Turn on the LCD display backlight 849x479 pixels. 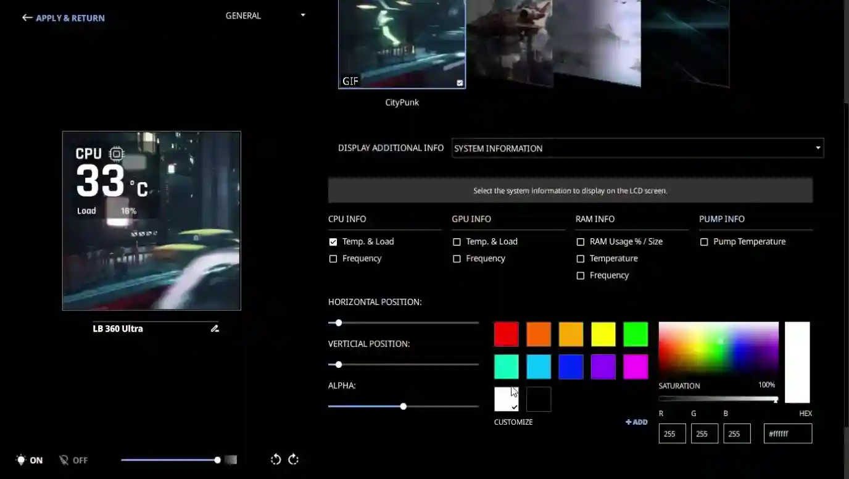[29, 460]
